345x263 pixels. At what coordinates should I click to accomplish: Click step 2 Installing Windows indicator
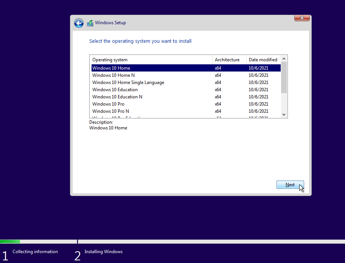tap(103, 252)
